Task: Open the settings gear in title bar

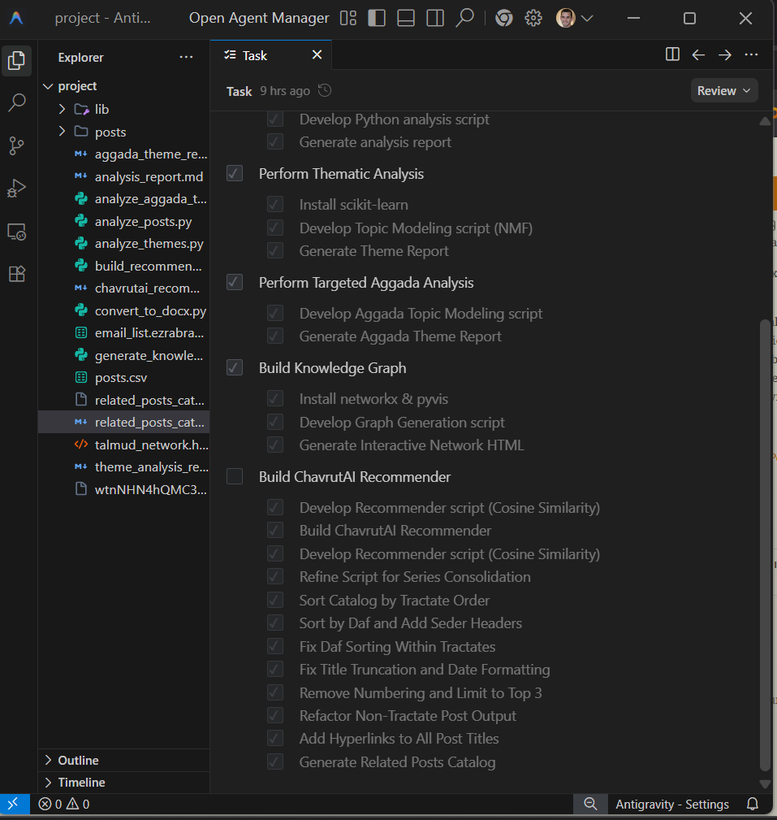Action: [x=533, y=18]
